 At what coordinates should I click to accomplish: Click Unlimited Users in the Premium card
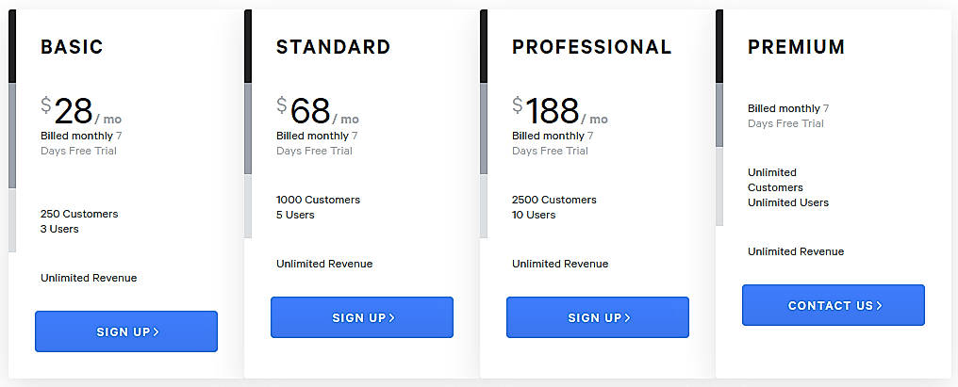(788, 202)
